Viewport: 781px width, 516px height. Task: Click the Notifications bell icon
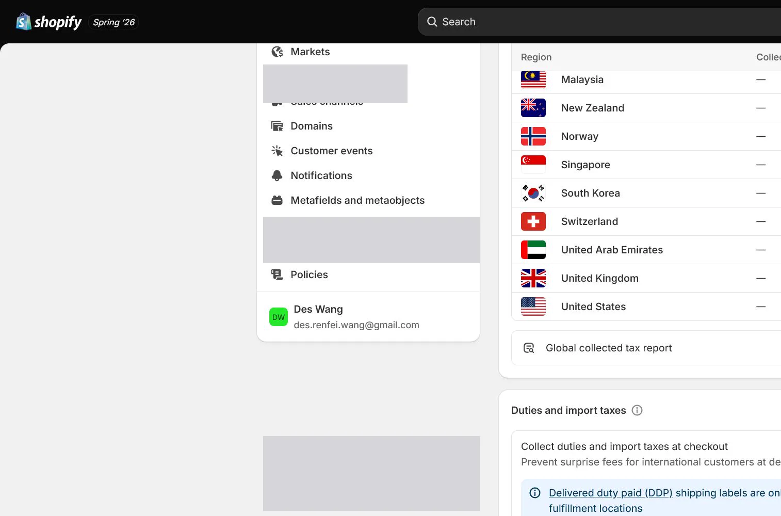pyautogui.click(x=277, y=175)
